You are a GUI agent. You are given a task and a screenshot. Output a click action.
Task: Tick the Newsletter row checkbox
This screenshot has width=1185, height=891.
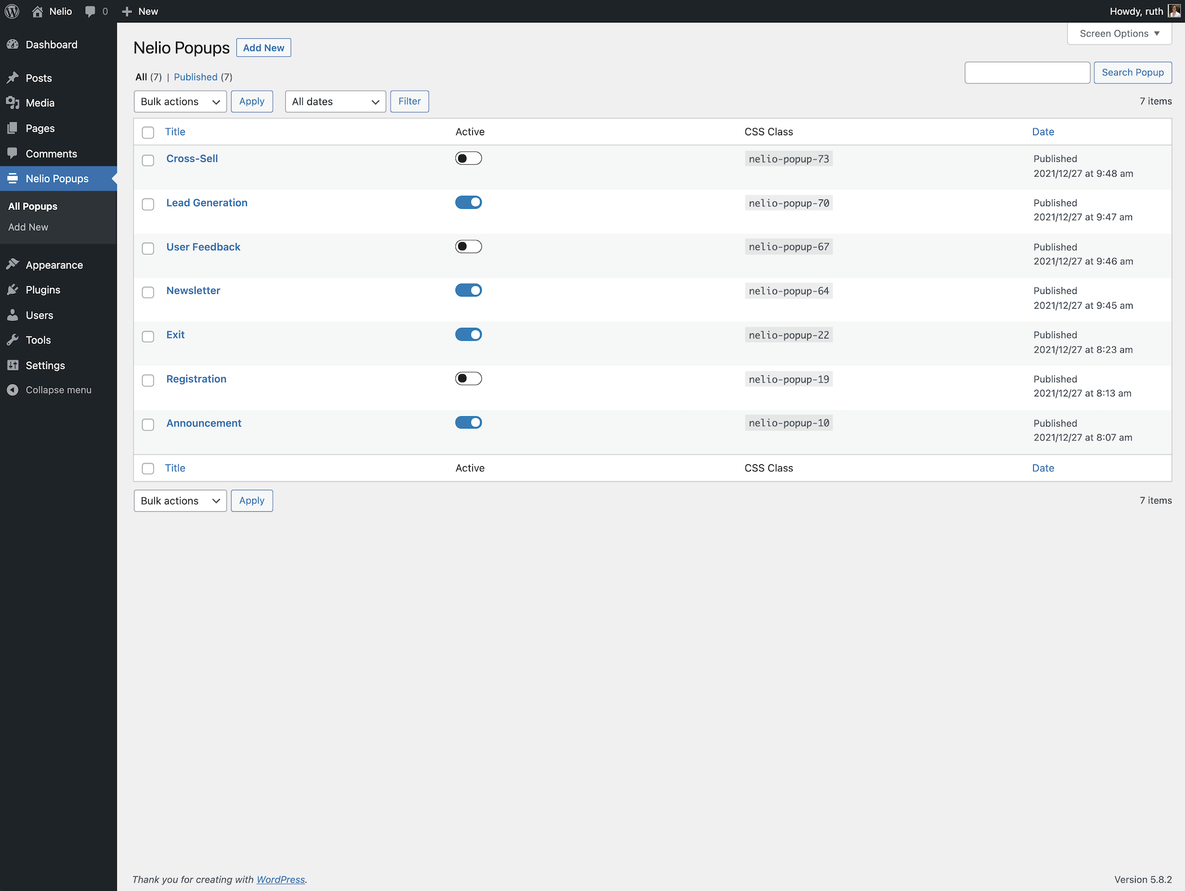coord(148,292)
